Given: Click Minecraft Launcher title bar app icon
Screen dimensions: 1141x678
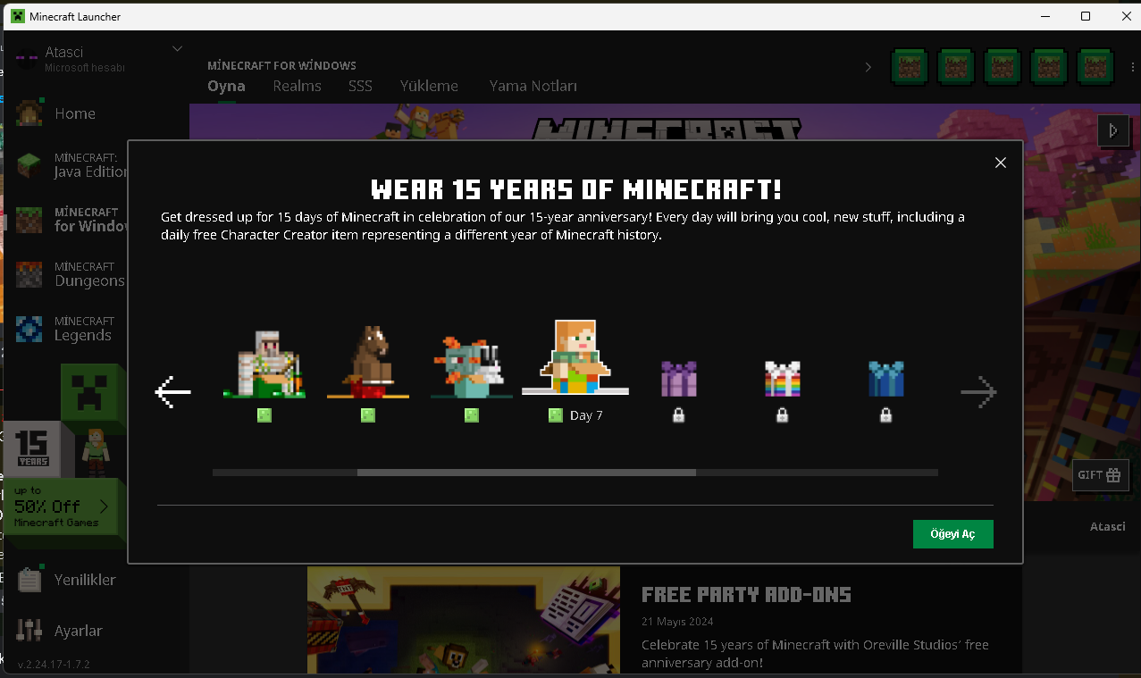Looking at the screenshot, I should (18, 16).
